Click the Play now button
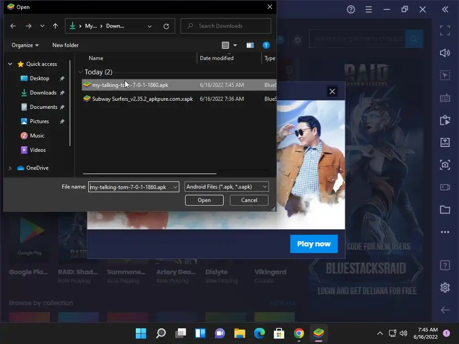This screenshot has height=344, width=459. [x=314, y=244]
